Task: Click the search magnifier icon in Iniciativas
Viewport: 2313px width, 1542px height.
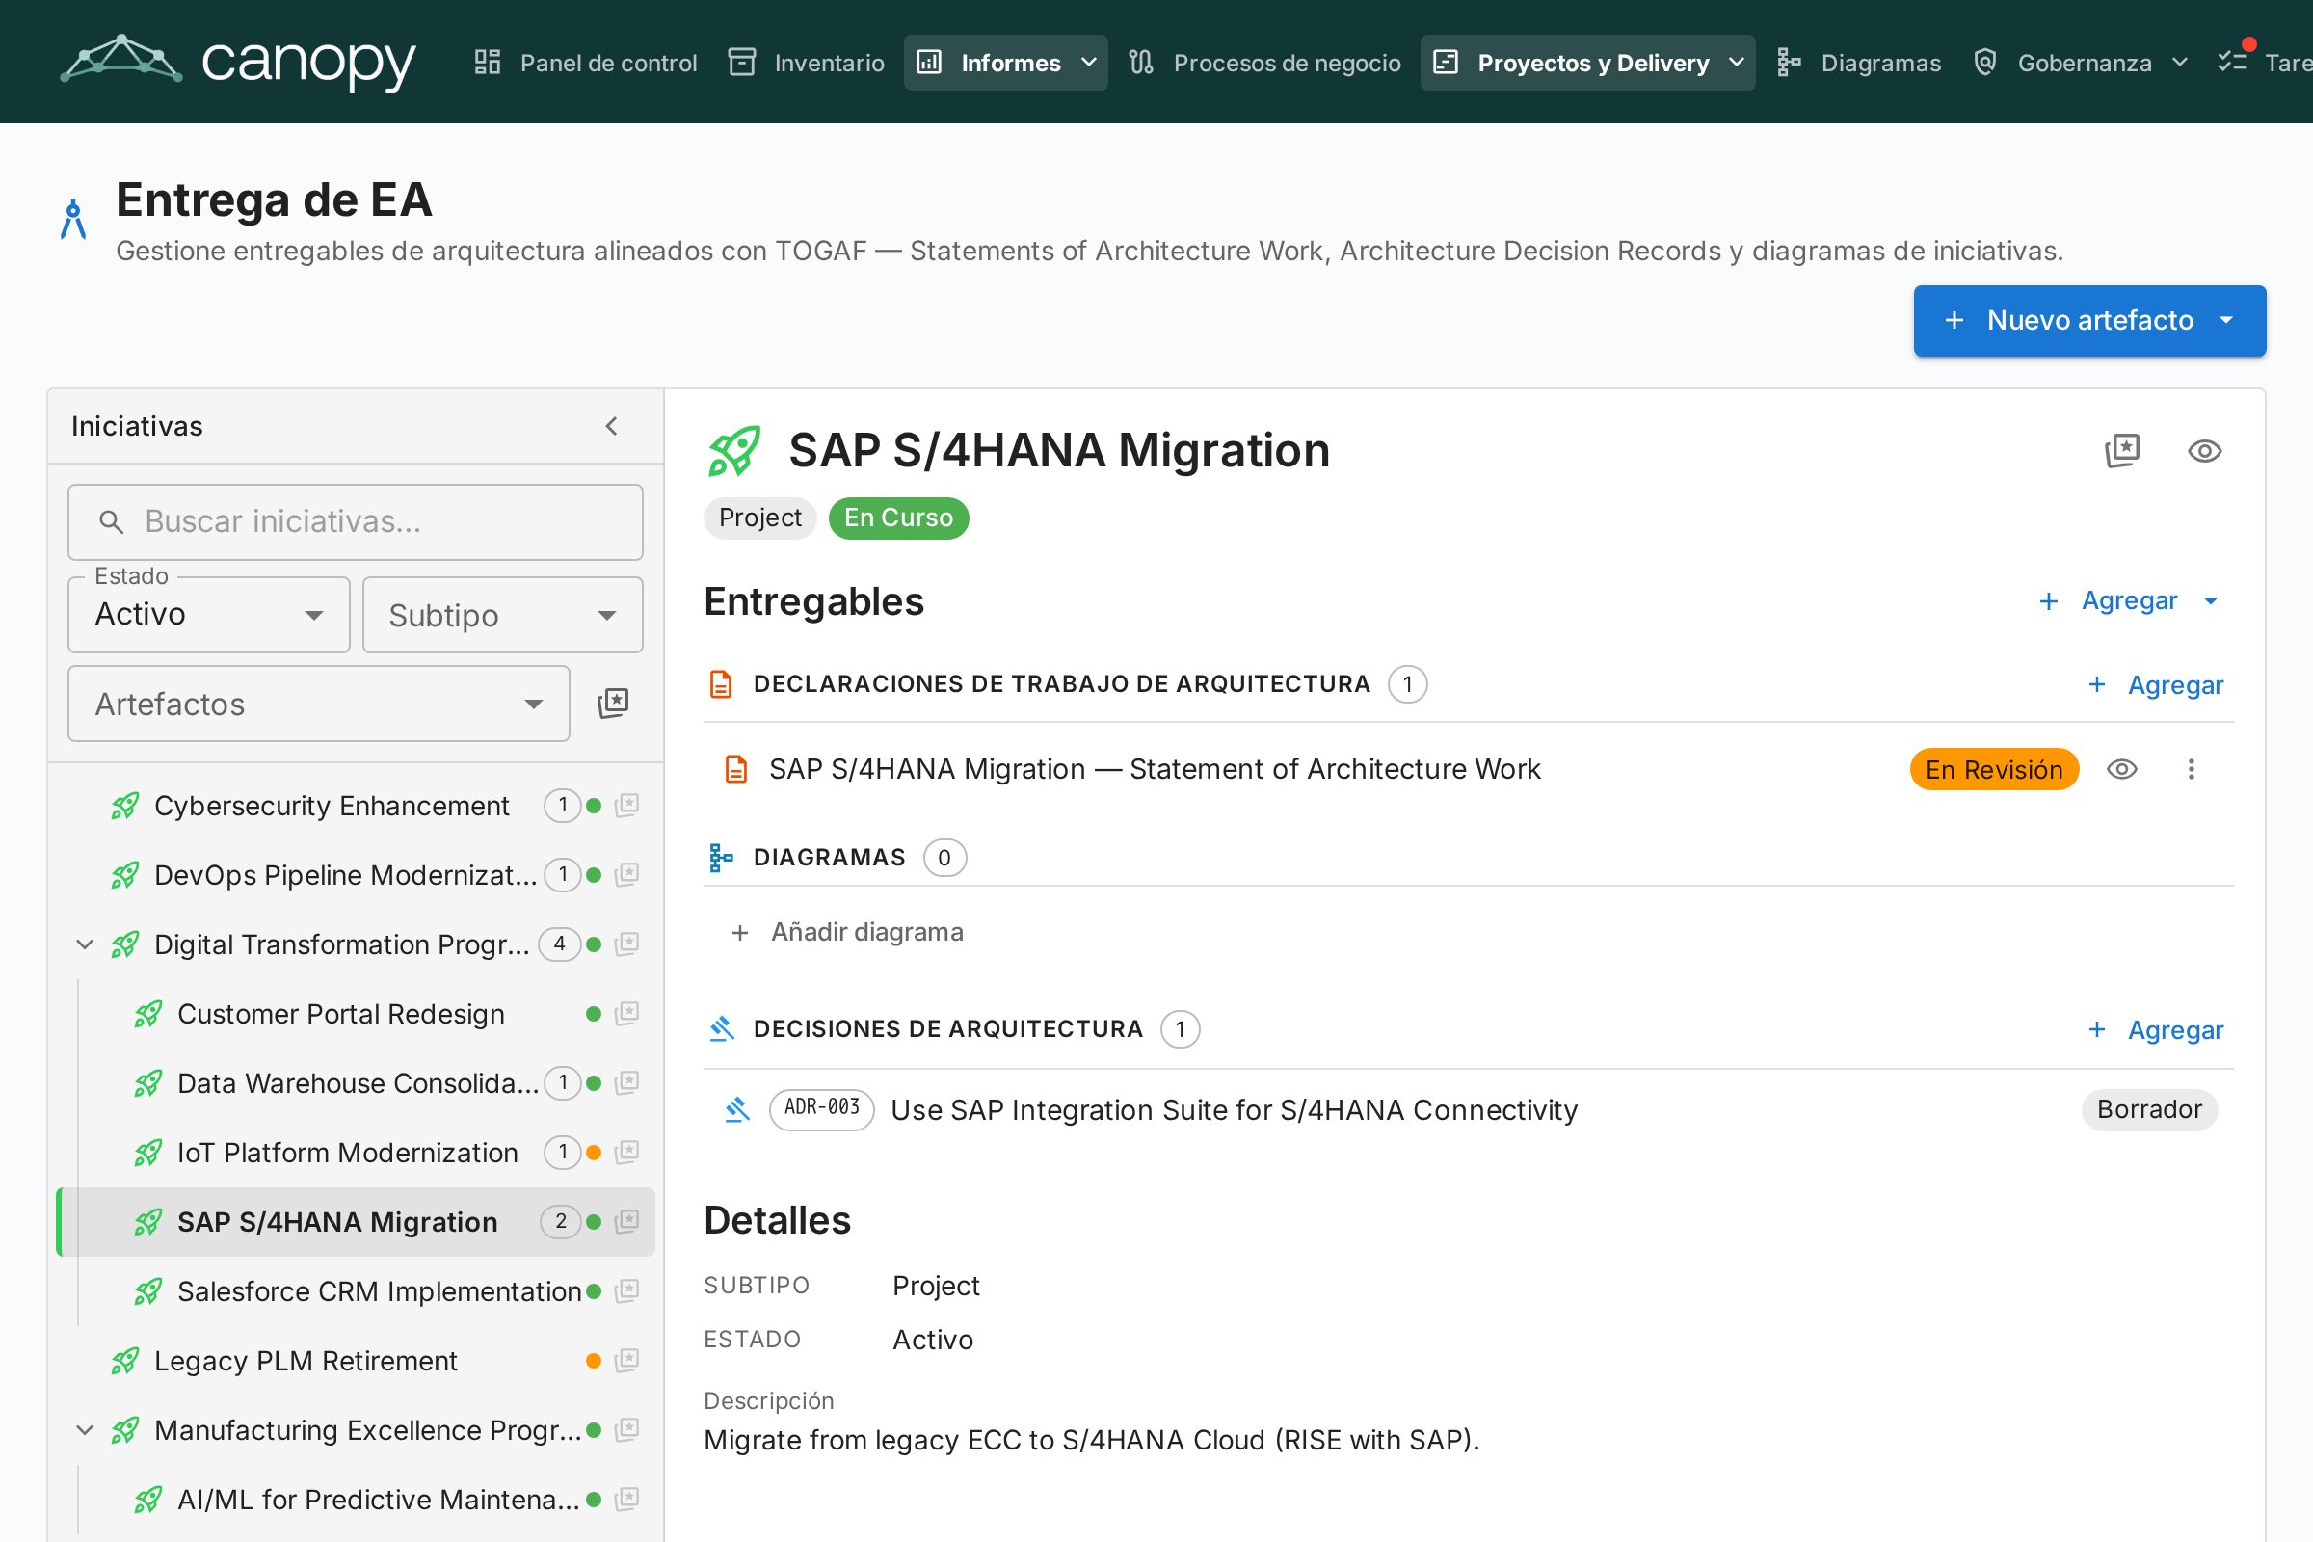Action: tap(111, 522)
